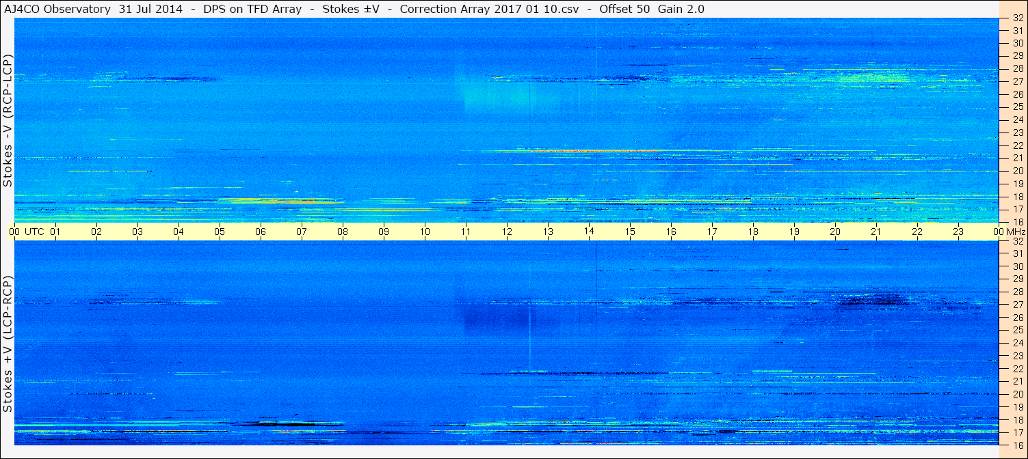Choose the 14 hour tick label

(589, 232)
